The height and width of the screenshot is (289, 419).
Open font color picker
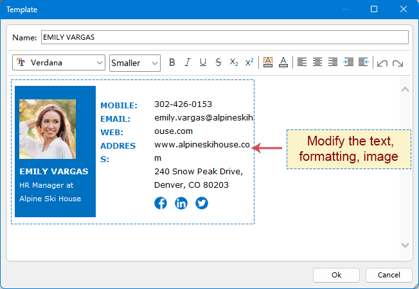(283, 62)
